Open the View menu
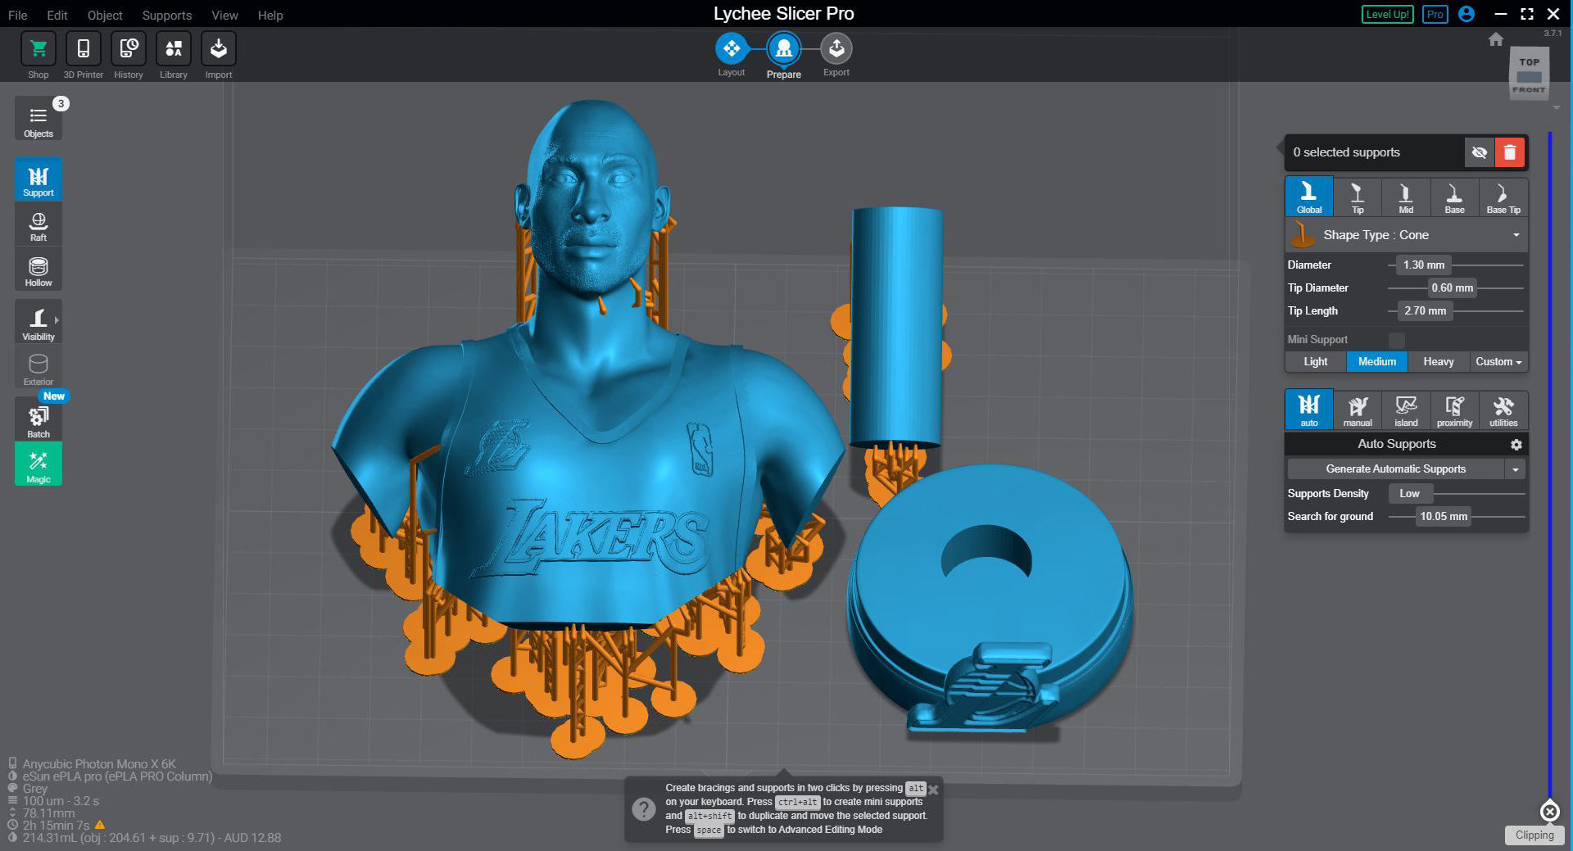 (224, 15)
